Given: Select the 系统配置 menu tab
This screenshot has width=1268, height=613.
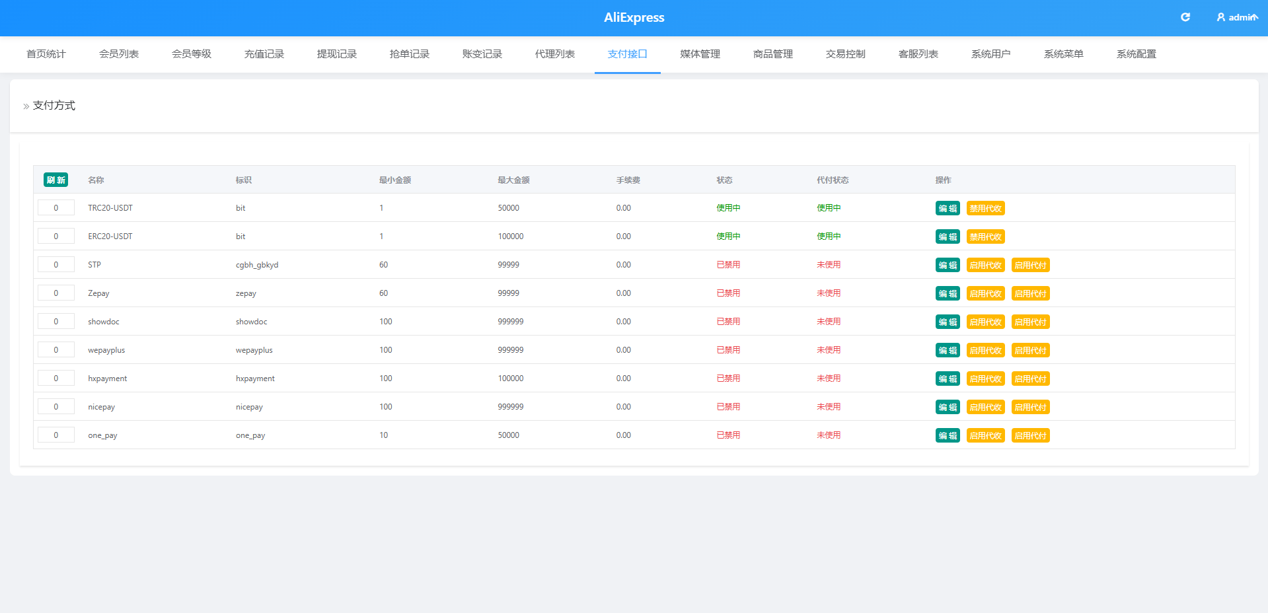Looking at the screenshot, I should pos(1137,54).
